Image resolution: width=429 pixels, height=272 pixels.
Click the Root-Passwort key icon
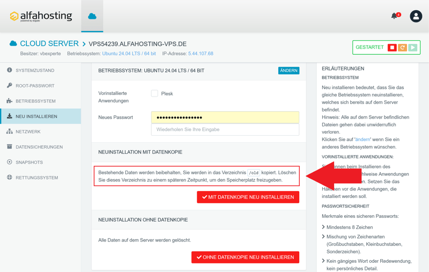tap(10, 85)
